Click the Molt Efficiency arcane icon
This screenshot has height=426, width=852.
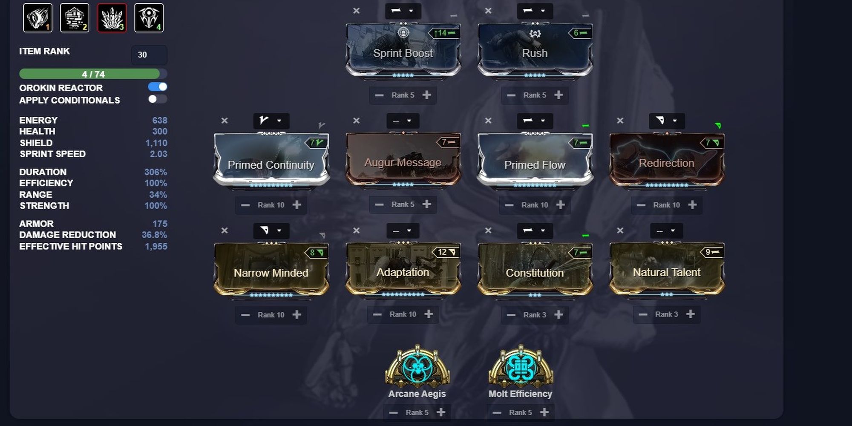[x=521, y=366]
